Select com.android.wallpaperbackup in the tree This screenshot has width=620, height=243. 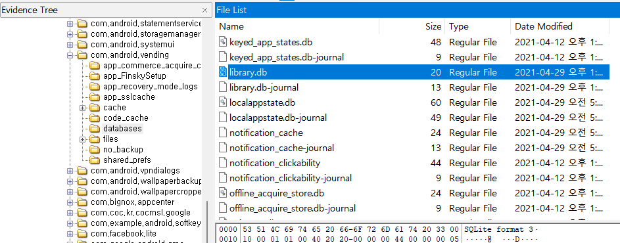146,181
